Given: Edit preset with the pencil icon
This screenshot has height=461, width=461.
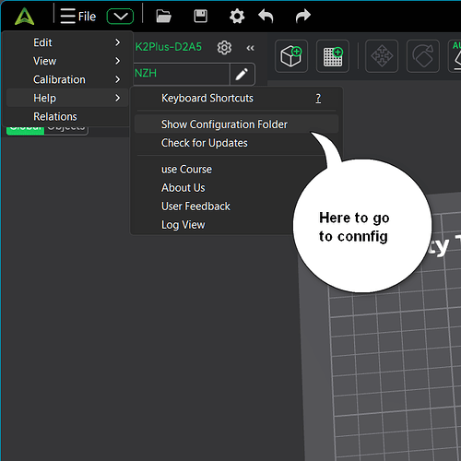Looking at the screenshot, I should point(242,74).
